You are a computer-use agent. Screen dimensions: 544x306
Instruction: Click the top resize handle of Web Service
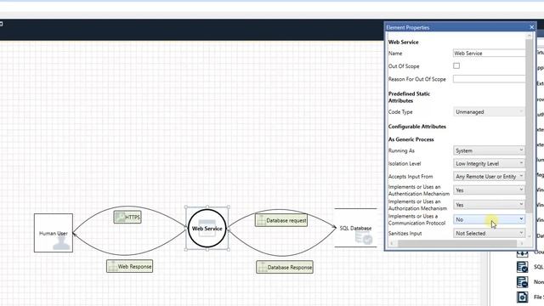[x=207, y=207]
